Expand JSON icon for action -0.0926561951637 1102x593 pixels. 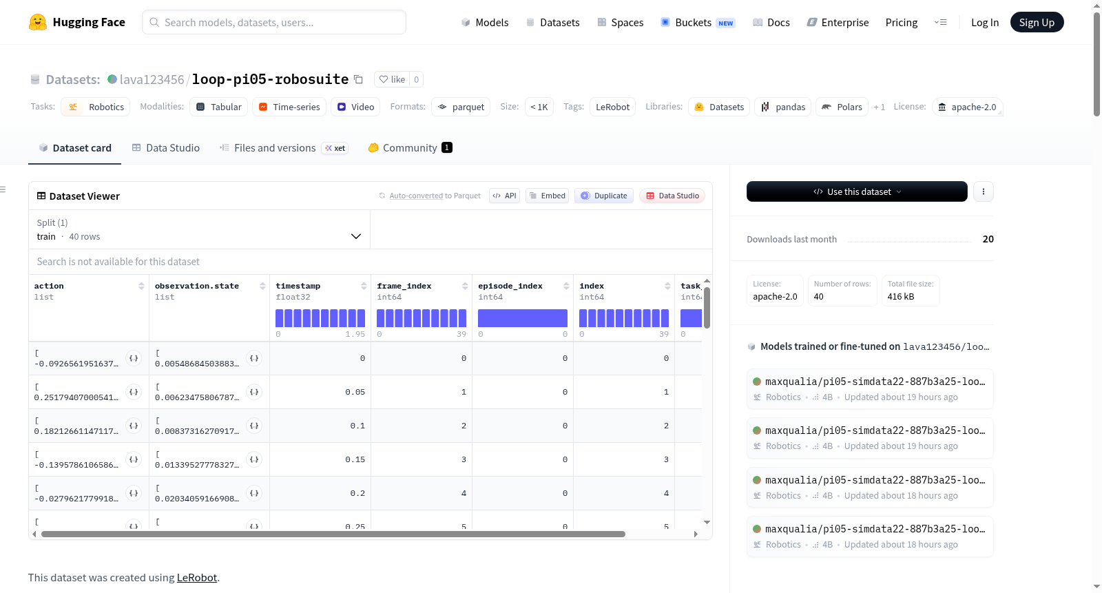pyautogui.click(x=134, y=358)
